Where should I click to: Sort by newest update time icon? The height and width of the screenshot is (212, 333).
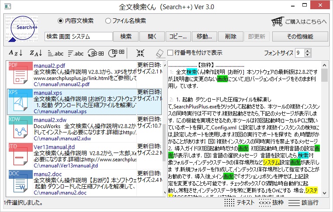pos(116,53)
